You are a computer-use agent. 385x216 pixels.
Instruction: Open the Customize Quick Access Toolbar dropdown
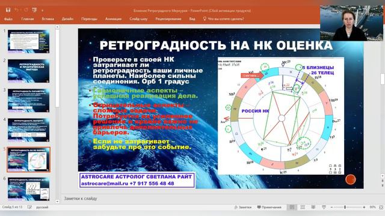click(x=42, y=11)
